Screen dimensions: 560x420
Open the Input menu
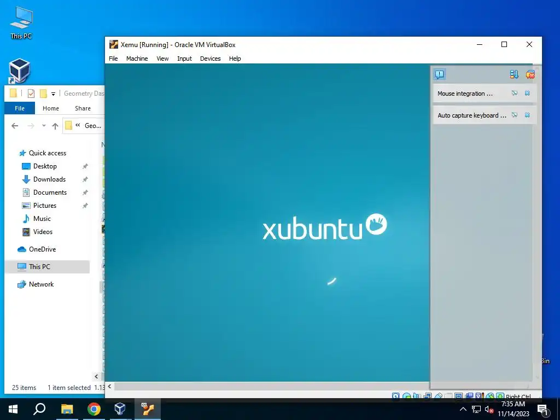click(x=184, y=59)
